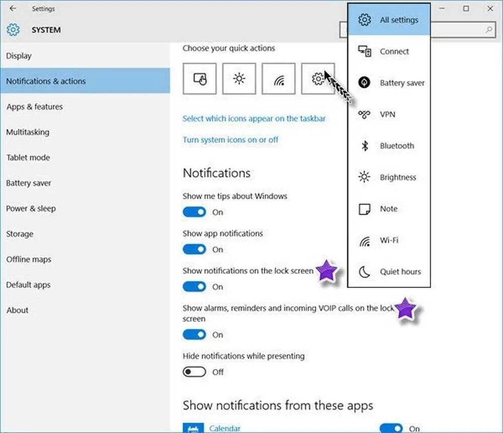Image resolution: width=503 pixels, height=433 pixels.
Task: Click the tablet mode quick action tile
Action: click(199, 79)
